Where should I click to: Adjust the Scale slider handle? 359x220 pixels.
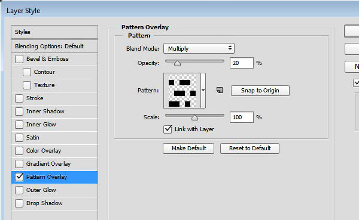pos(194,117)
